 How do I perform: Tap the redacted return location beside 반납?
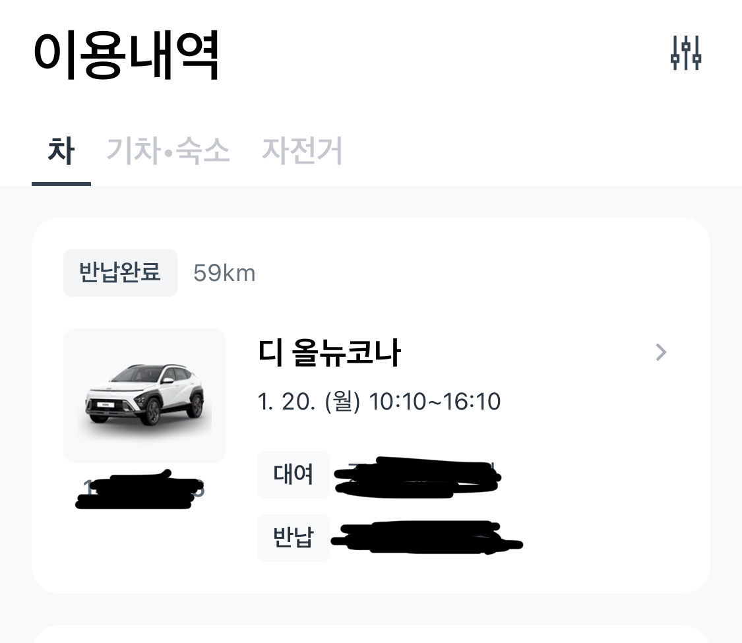[x=425, y=537]
